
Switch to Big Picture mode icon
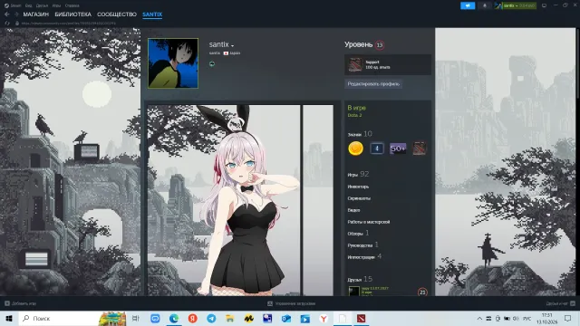tap(544, 5)
